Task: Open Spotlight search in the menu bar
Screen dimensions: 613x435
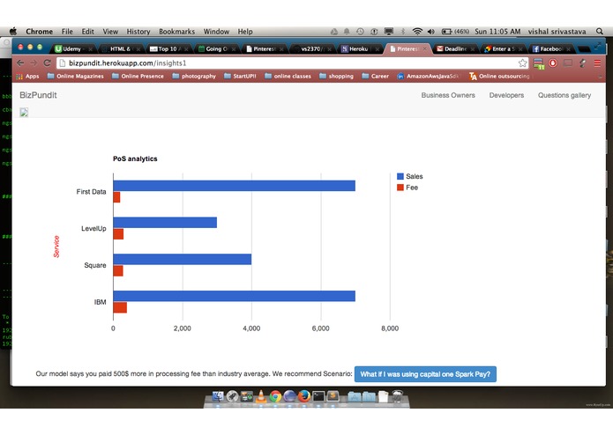Action: coord(599,31)
